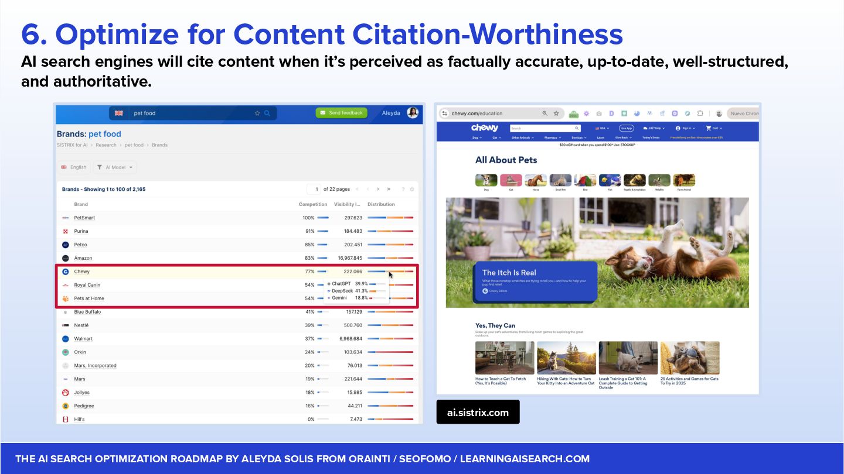Click the Learn navigation item
Screen dimensions: 844x474
601,138
